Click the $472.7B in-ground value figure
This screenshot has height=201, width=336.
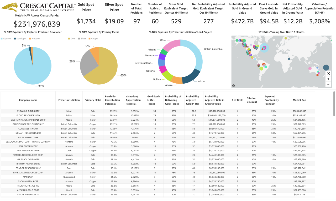tap(242, 21)
